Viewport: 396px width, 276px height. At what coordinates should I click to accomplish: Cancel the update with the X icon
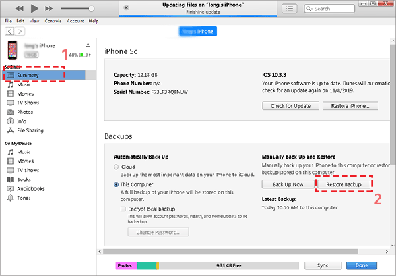[x=126, y=7]
